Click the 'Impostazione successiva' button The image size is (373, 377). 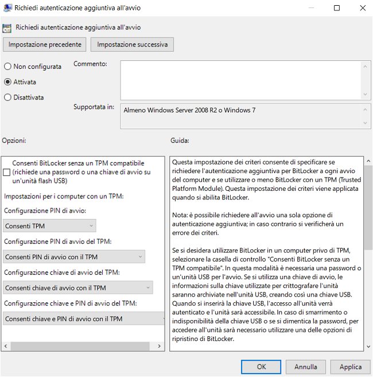pos(133,44)
